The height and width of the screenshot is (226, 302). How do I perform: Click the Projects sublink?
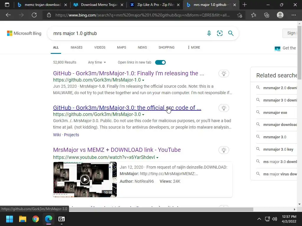click(x=71, y=135)
